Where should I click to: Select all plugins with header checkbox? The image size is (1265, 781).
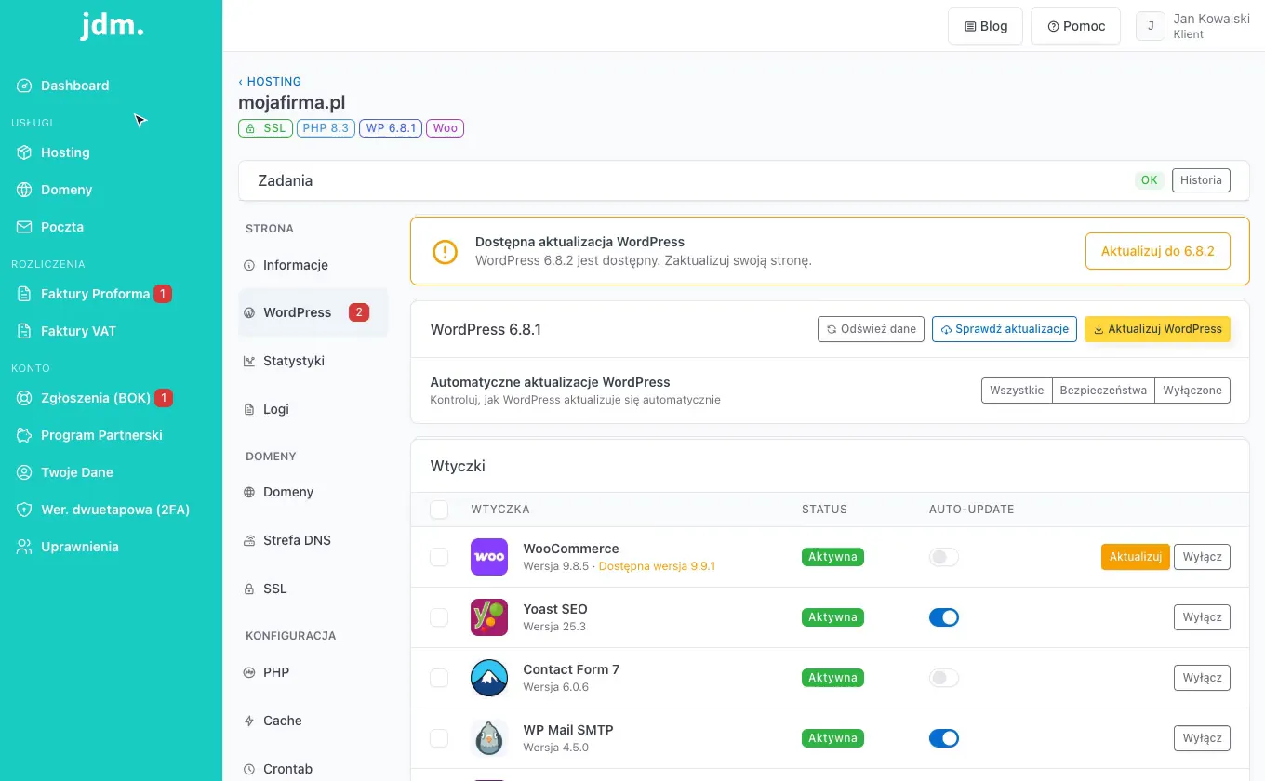(439, 510)
